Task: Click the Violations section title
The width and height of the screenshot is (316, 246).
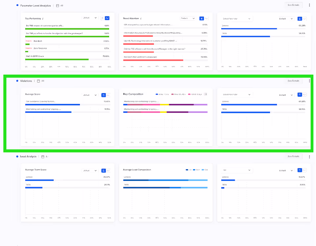Action: 26,81
